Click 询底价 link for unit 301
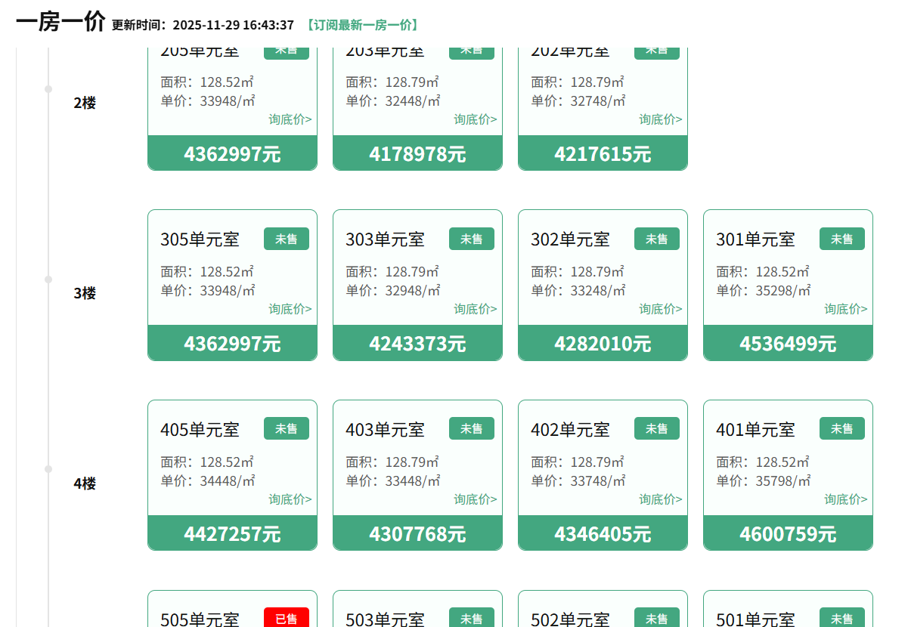 point(845,309)
